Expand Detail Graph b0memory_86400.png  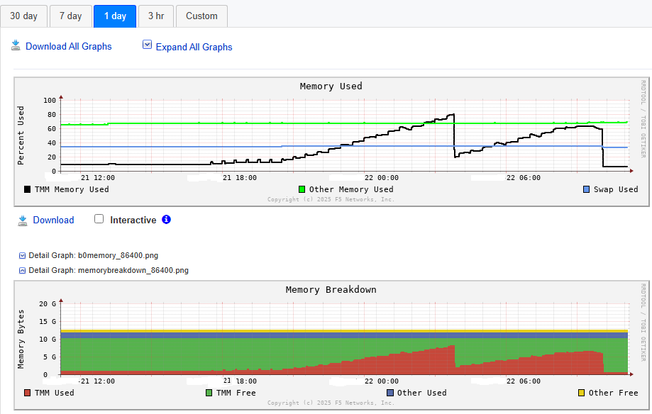(23, 257)
